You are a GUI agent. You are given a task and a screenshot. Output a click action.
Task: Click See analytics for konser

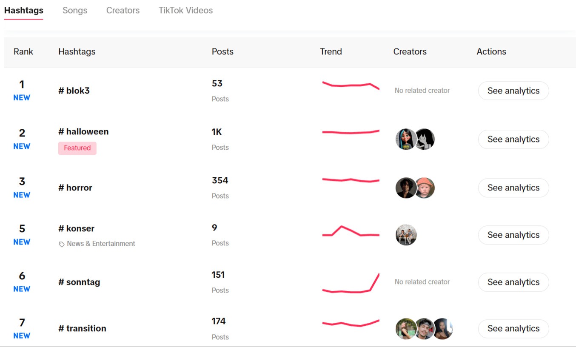pos(513,235)
